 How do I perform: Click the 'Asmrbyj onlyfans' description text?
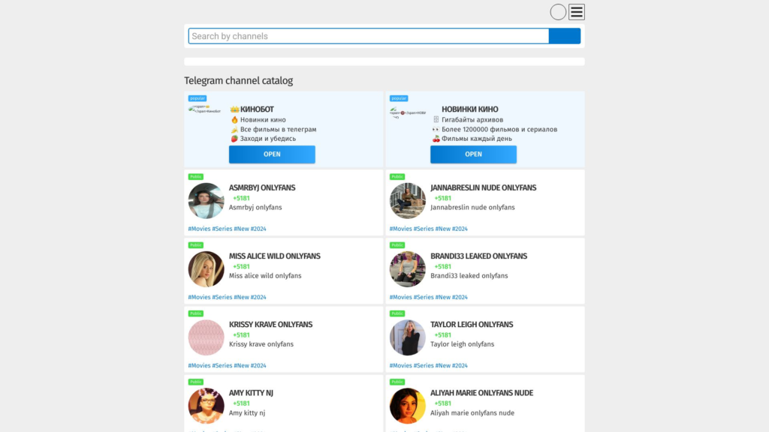click(x=255, y=207)
